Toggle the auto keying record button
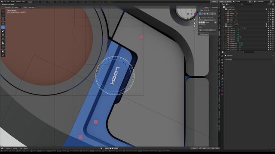The image size is (275, 154). 101,148
